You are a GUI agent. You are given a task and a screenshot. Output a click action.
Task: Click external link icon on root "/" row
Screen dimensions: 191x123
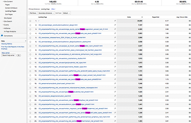(x=115, y=21)
